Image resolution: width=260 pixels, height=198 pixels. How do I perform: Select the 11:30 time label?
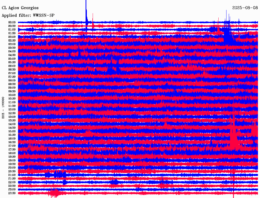[x=12, y=106]
